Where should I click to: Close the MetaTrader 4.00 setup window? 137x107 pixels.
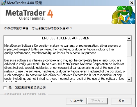click(x=132, y=3)
